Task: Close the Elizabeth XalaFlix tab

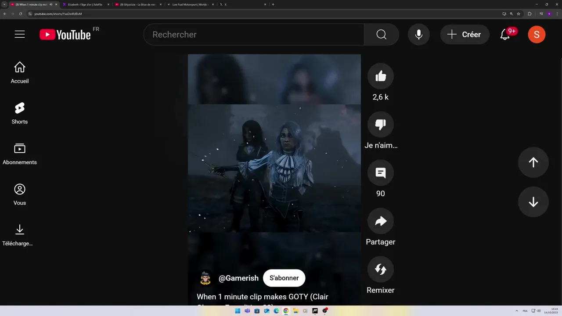Action: 108,4
